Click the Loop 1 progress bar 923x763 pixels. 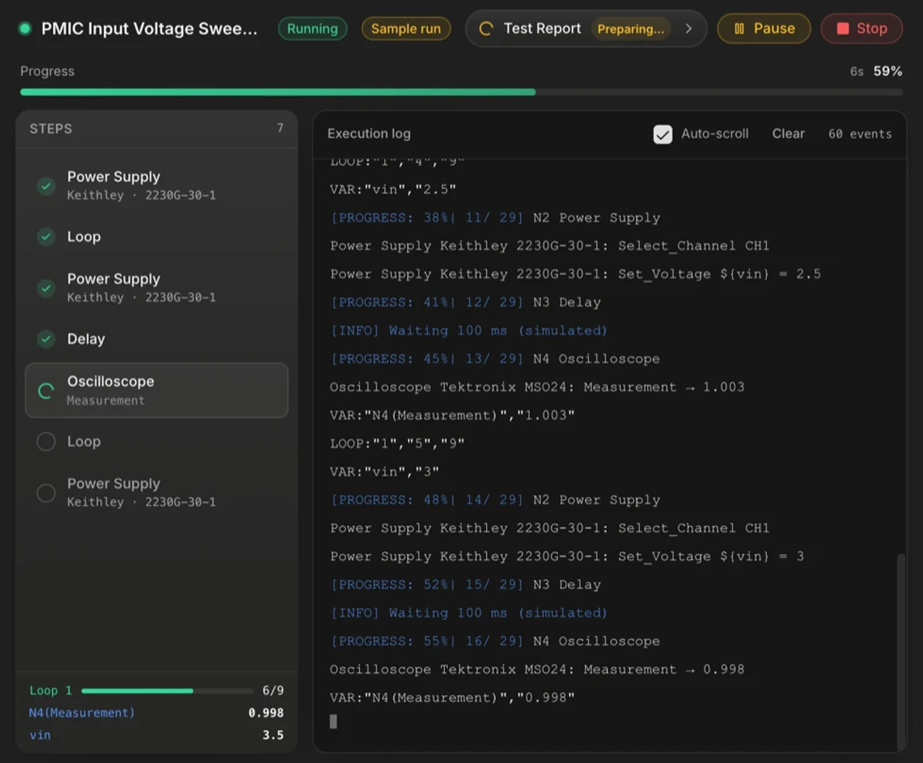(x=167, y=691)
